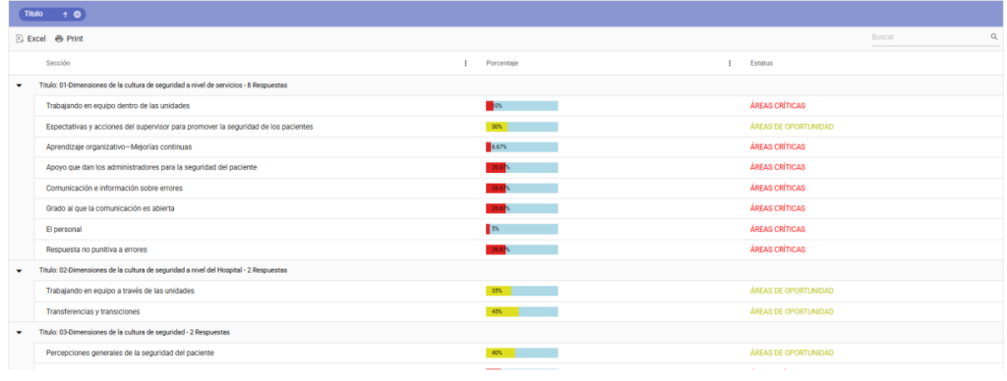Click ÁREAS CRÍTICAS in Aprendizaje organizativo row

777,147
